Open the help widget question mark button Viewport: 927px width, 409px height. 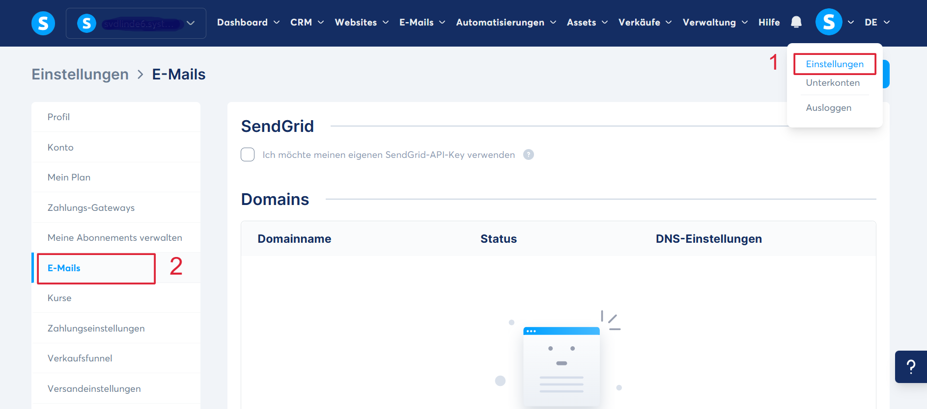click(911, 367)
